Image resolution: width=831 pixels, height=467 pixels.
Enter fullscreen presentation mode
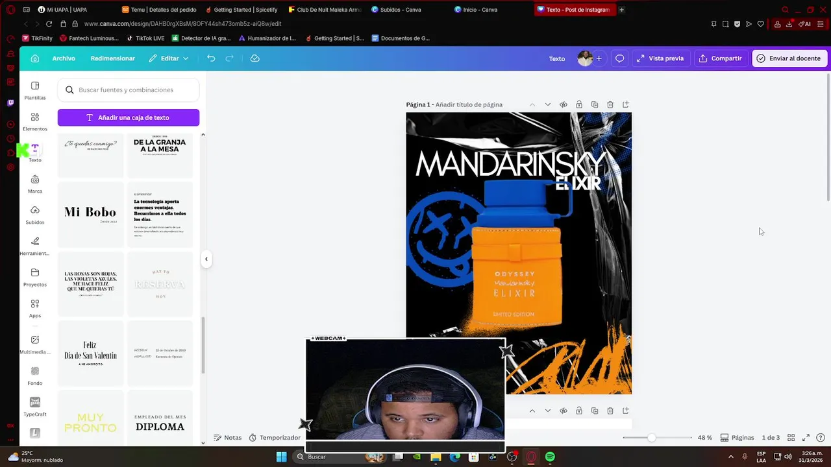[806, 438]
